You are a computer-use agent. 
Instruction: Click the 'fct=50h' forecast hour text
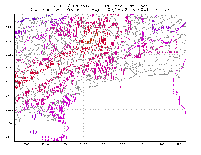163,10
